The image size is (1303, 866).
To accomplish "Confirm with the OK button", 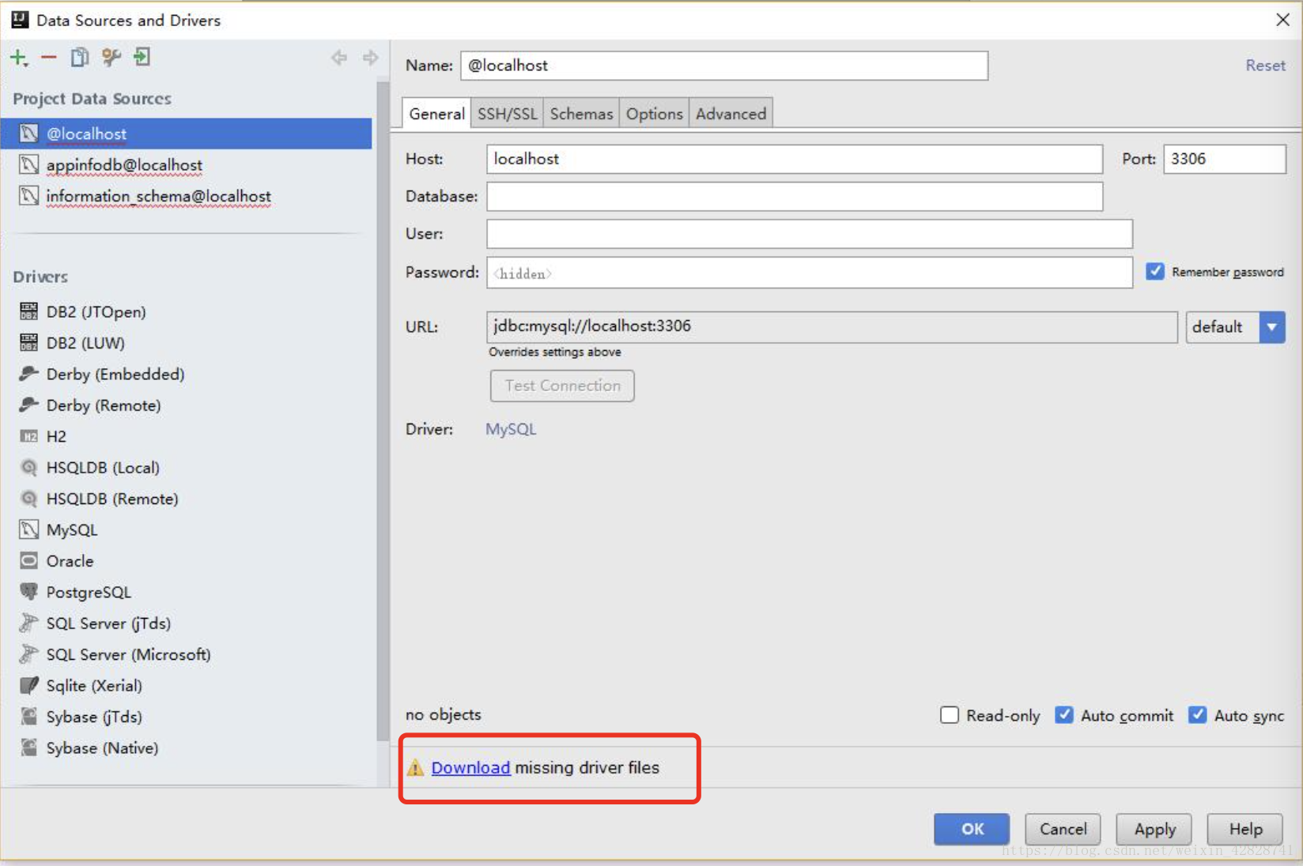I will (972, 829).
